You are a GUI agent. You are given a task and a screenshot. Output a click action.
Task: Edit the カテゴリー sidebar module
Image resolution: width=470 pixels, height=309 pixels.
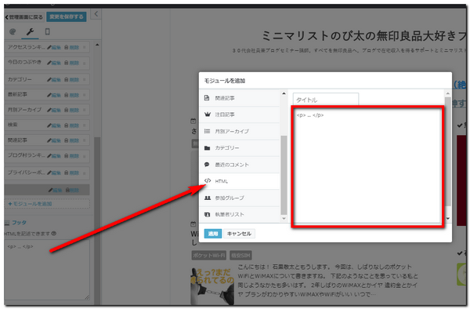click(54, 80)
